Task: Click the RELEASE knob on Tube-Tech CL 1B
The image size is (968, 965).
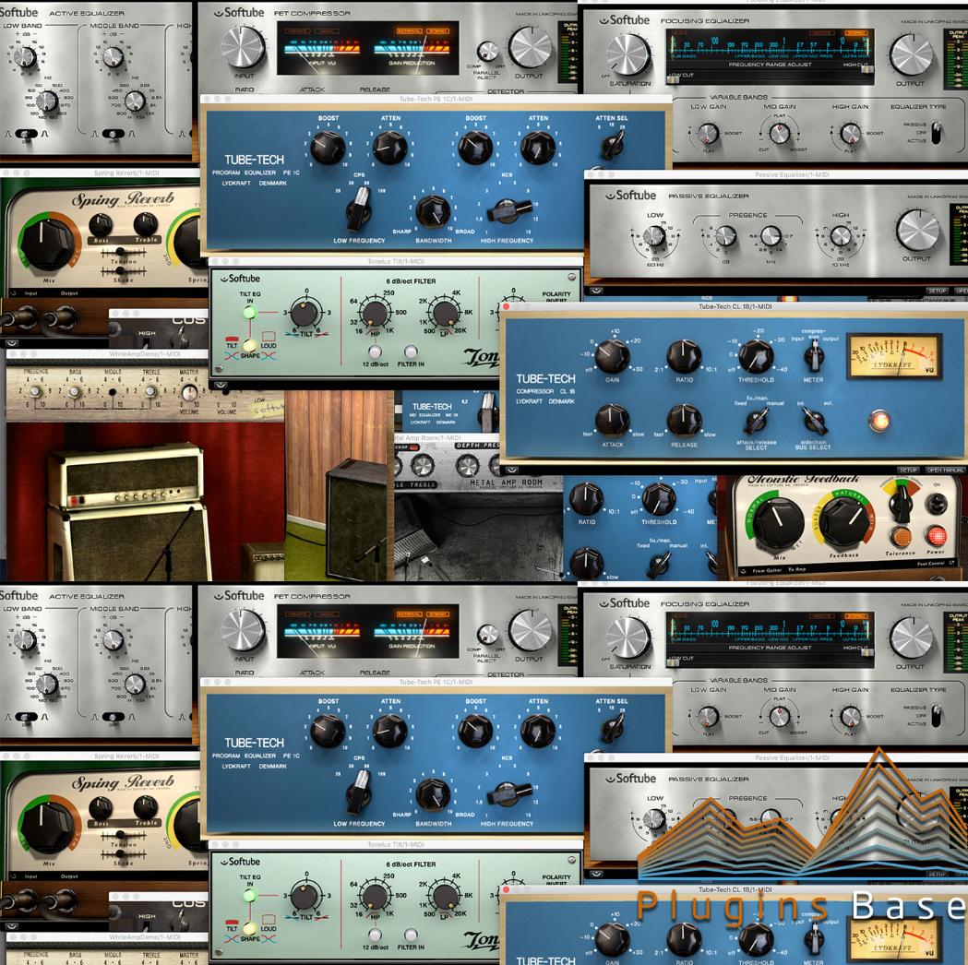Action: coord(684,420)
